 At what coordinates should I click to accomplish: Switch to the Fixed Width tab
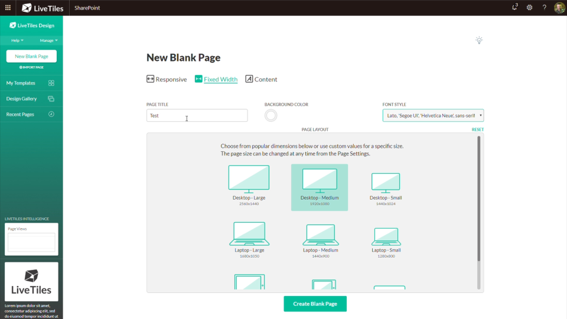(216, 79)
